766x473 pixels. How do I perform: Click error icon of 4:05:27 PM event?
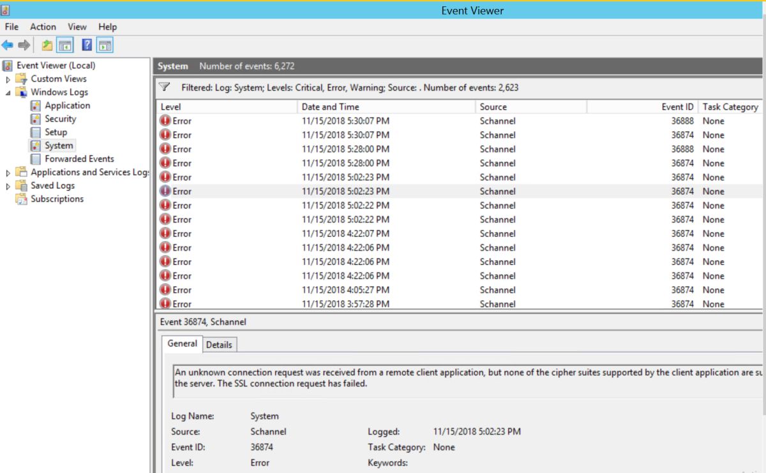click(x=165, y=290)
